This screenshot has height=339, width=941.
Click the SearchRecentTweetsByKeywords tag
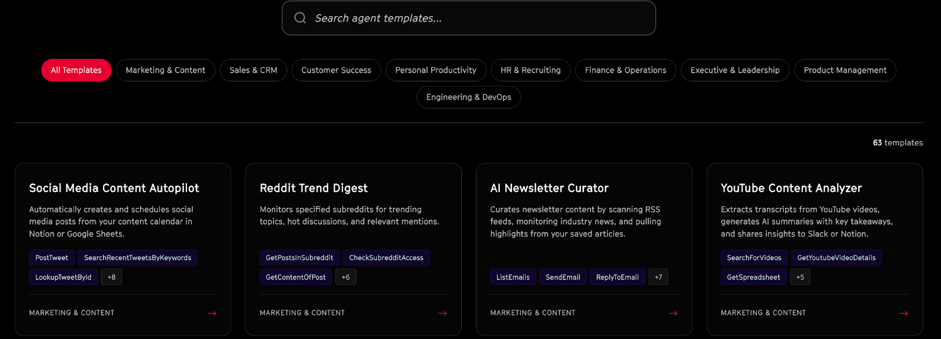tap(138, 258)
